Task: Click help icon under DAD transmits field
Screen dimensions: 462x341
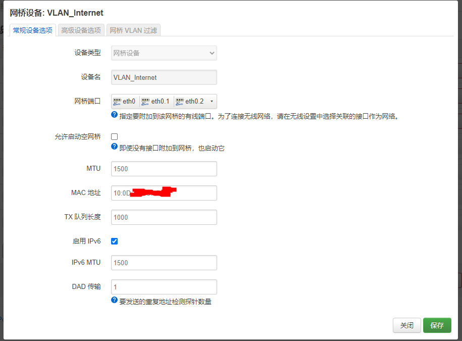Action: click(x=114, y=300)
